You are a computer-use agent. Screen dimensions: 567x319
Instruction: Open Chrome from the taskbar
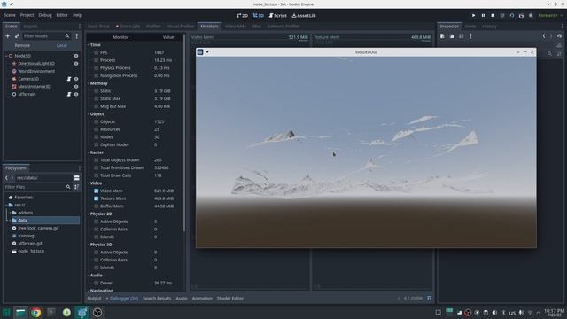click(x=35, y=313)
